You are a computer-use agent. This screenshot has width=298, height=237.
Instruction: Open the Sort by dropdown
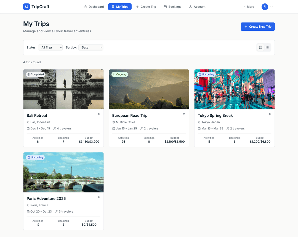[91, 47]
